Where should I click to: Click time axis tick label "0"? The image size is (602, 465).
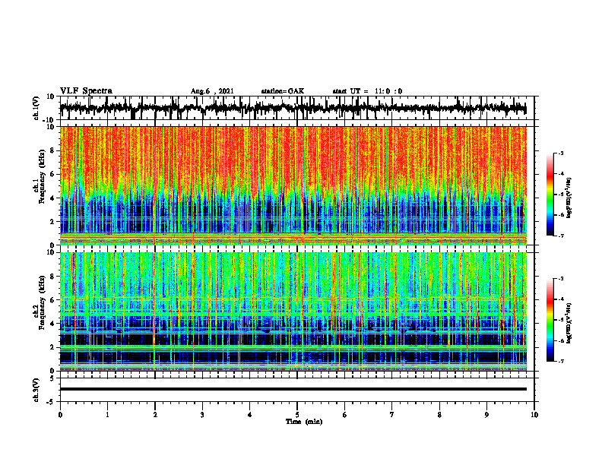pyautogui.click(x=60, y=415)
